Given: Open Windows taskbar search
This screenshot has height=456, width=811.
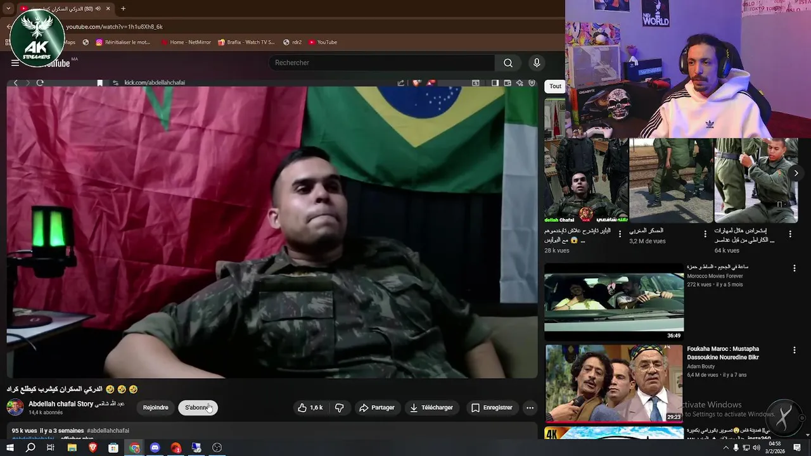Looking at the screenshot, I should (x=30, y=448).
